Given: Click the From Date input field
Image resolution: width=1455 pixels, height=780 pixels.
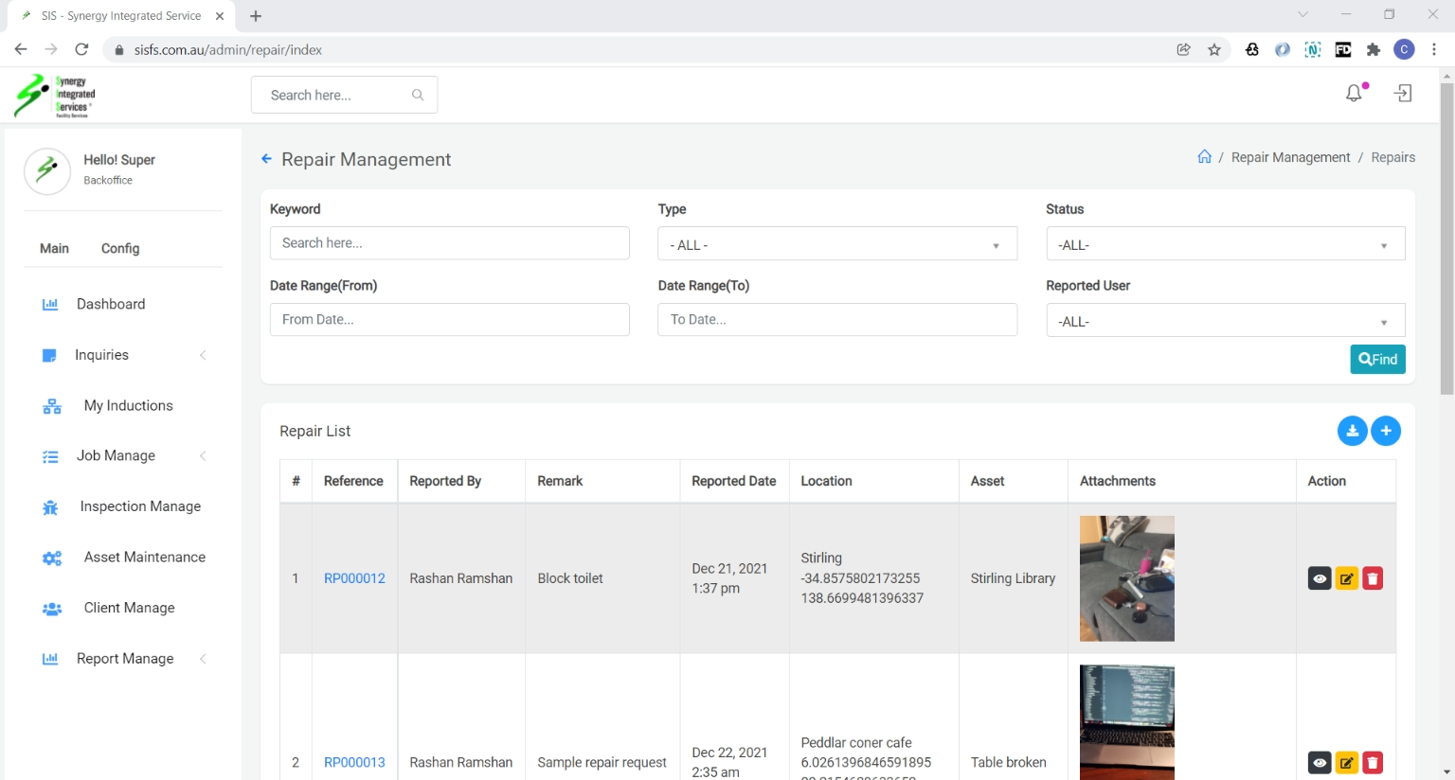Looking at the screenshot, I should click(x=449, y=320).
